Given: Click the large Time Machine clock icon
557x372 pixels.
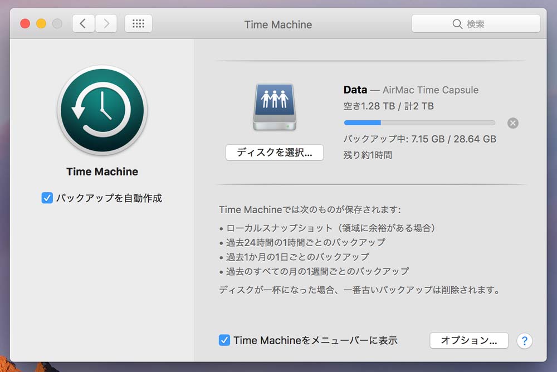Looking at the screenshot, I should coord(102,110).
